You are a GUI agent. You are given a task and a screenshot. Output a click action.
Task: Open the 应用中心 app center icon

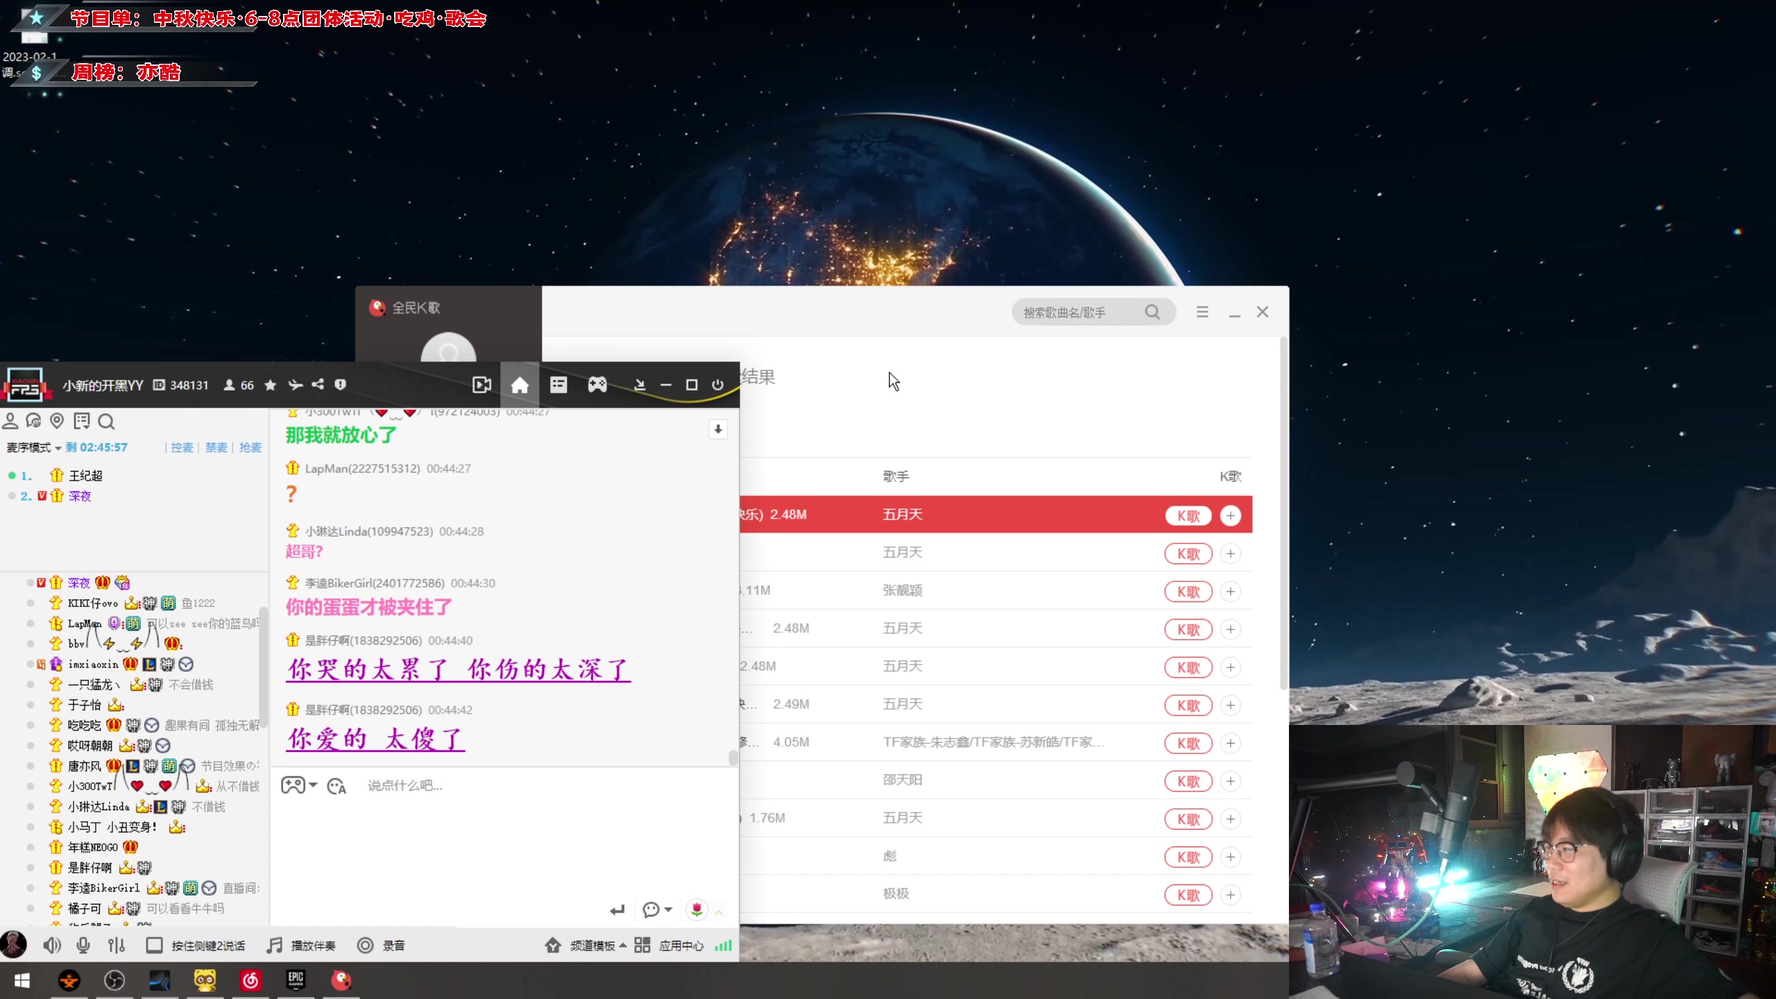[x=642, y=945]
